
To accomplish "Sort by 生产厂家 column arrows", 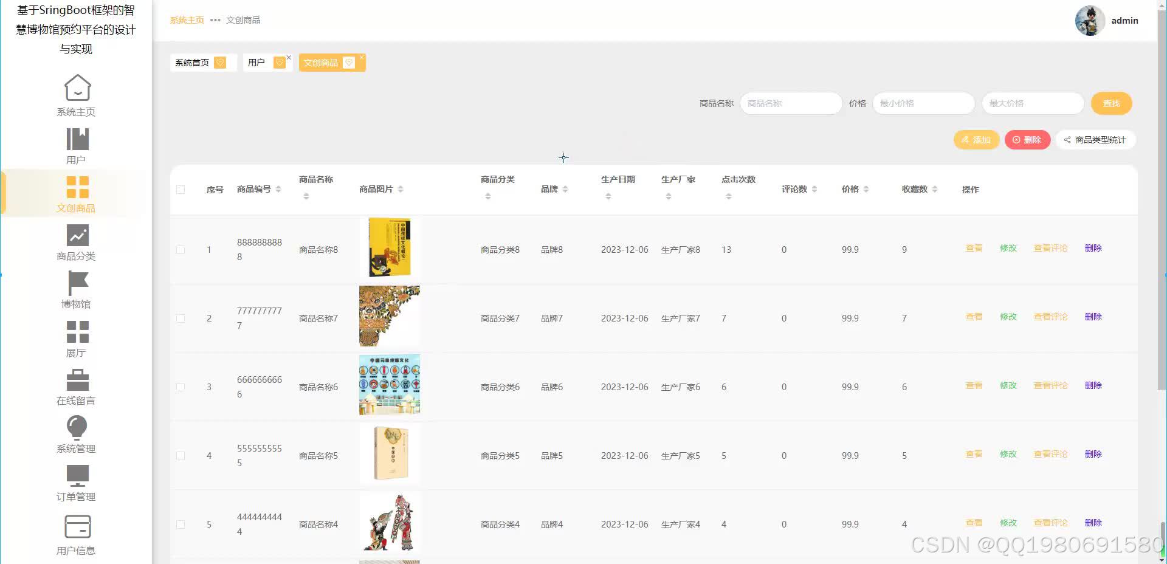I will (x=669, y=196).
